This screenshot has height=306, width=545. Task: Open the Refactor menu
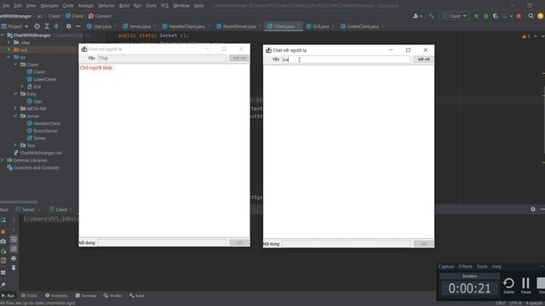[106, 6]
